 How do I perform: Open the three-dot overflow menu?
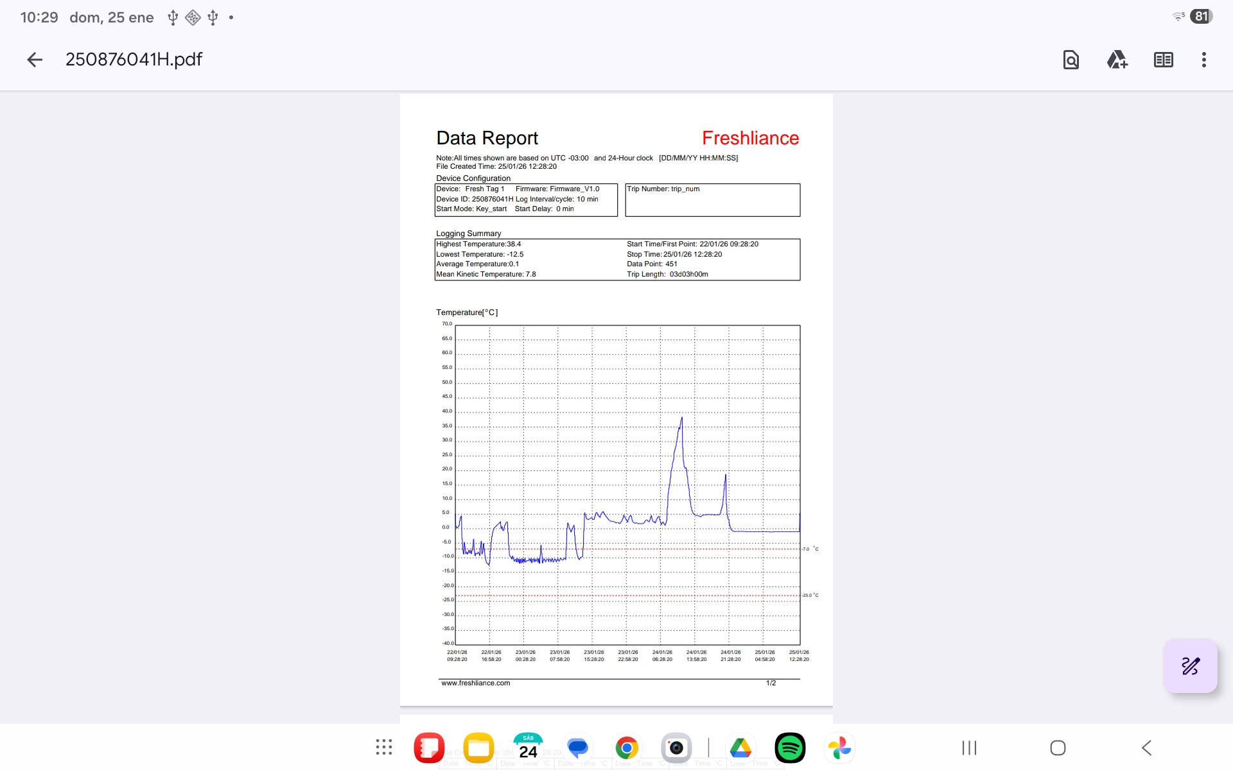tap(1203, 60)
